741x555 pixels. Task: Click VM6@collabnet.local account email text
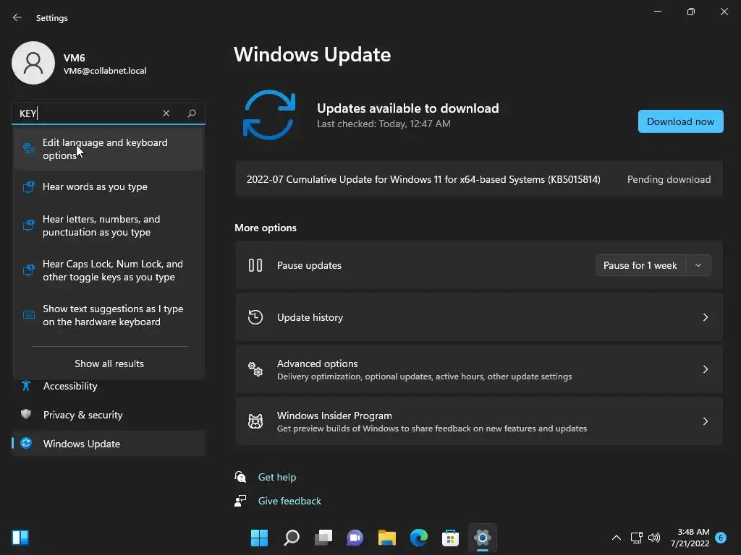(x=105, y=71)
